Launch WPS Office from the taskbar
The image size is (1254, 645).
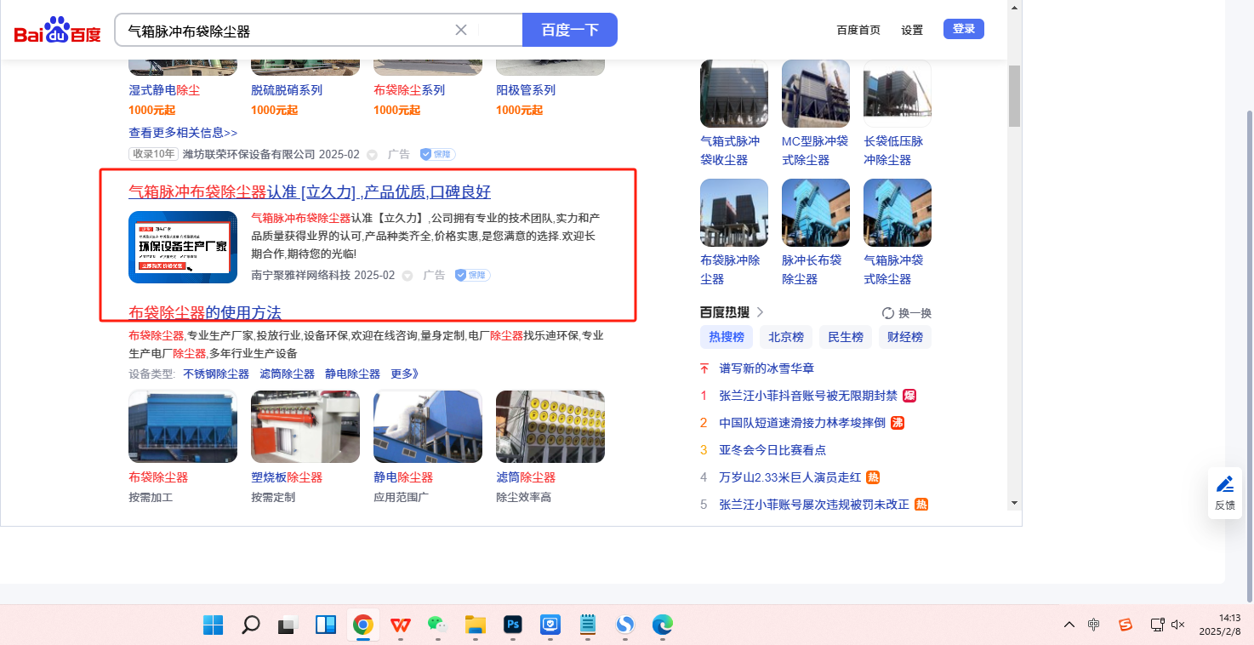click(400, 625)
